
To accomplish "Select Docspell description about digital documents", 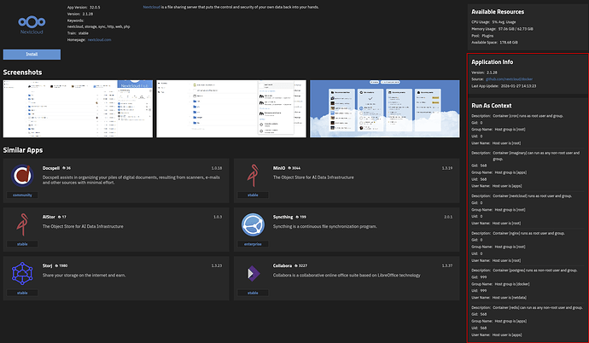I will coord(131,180).
